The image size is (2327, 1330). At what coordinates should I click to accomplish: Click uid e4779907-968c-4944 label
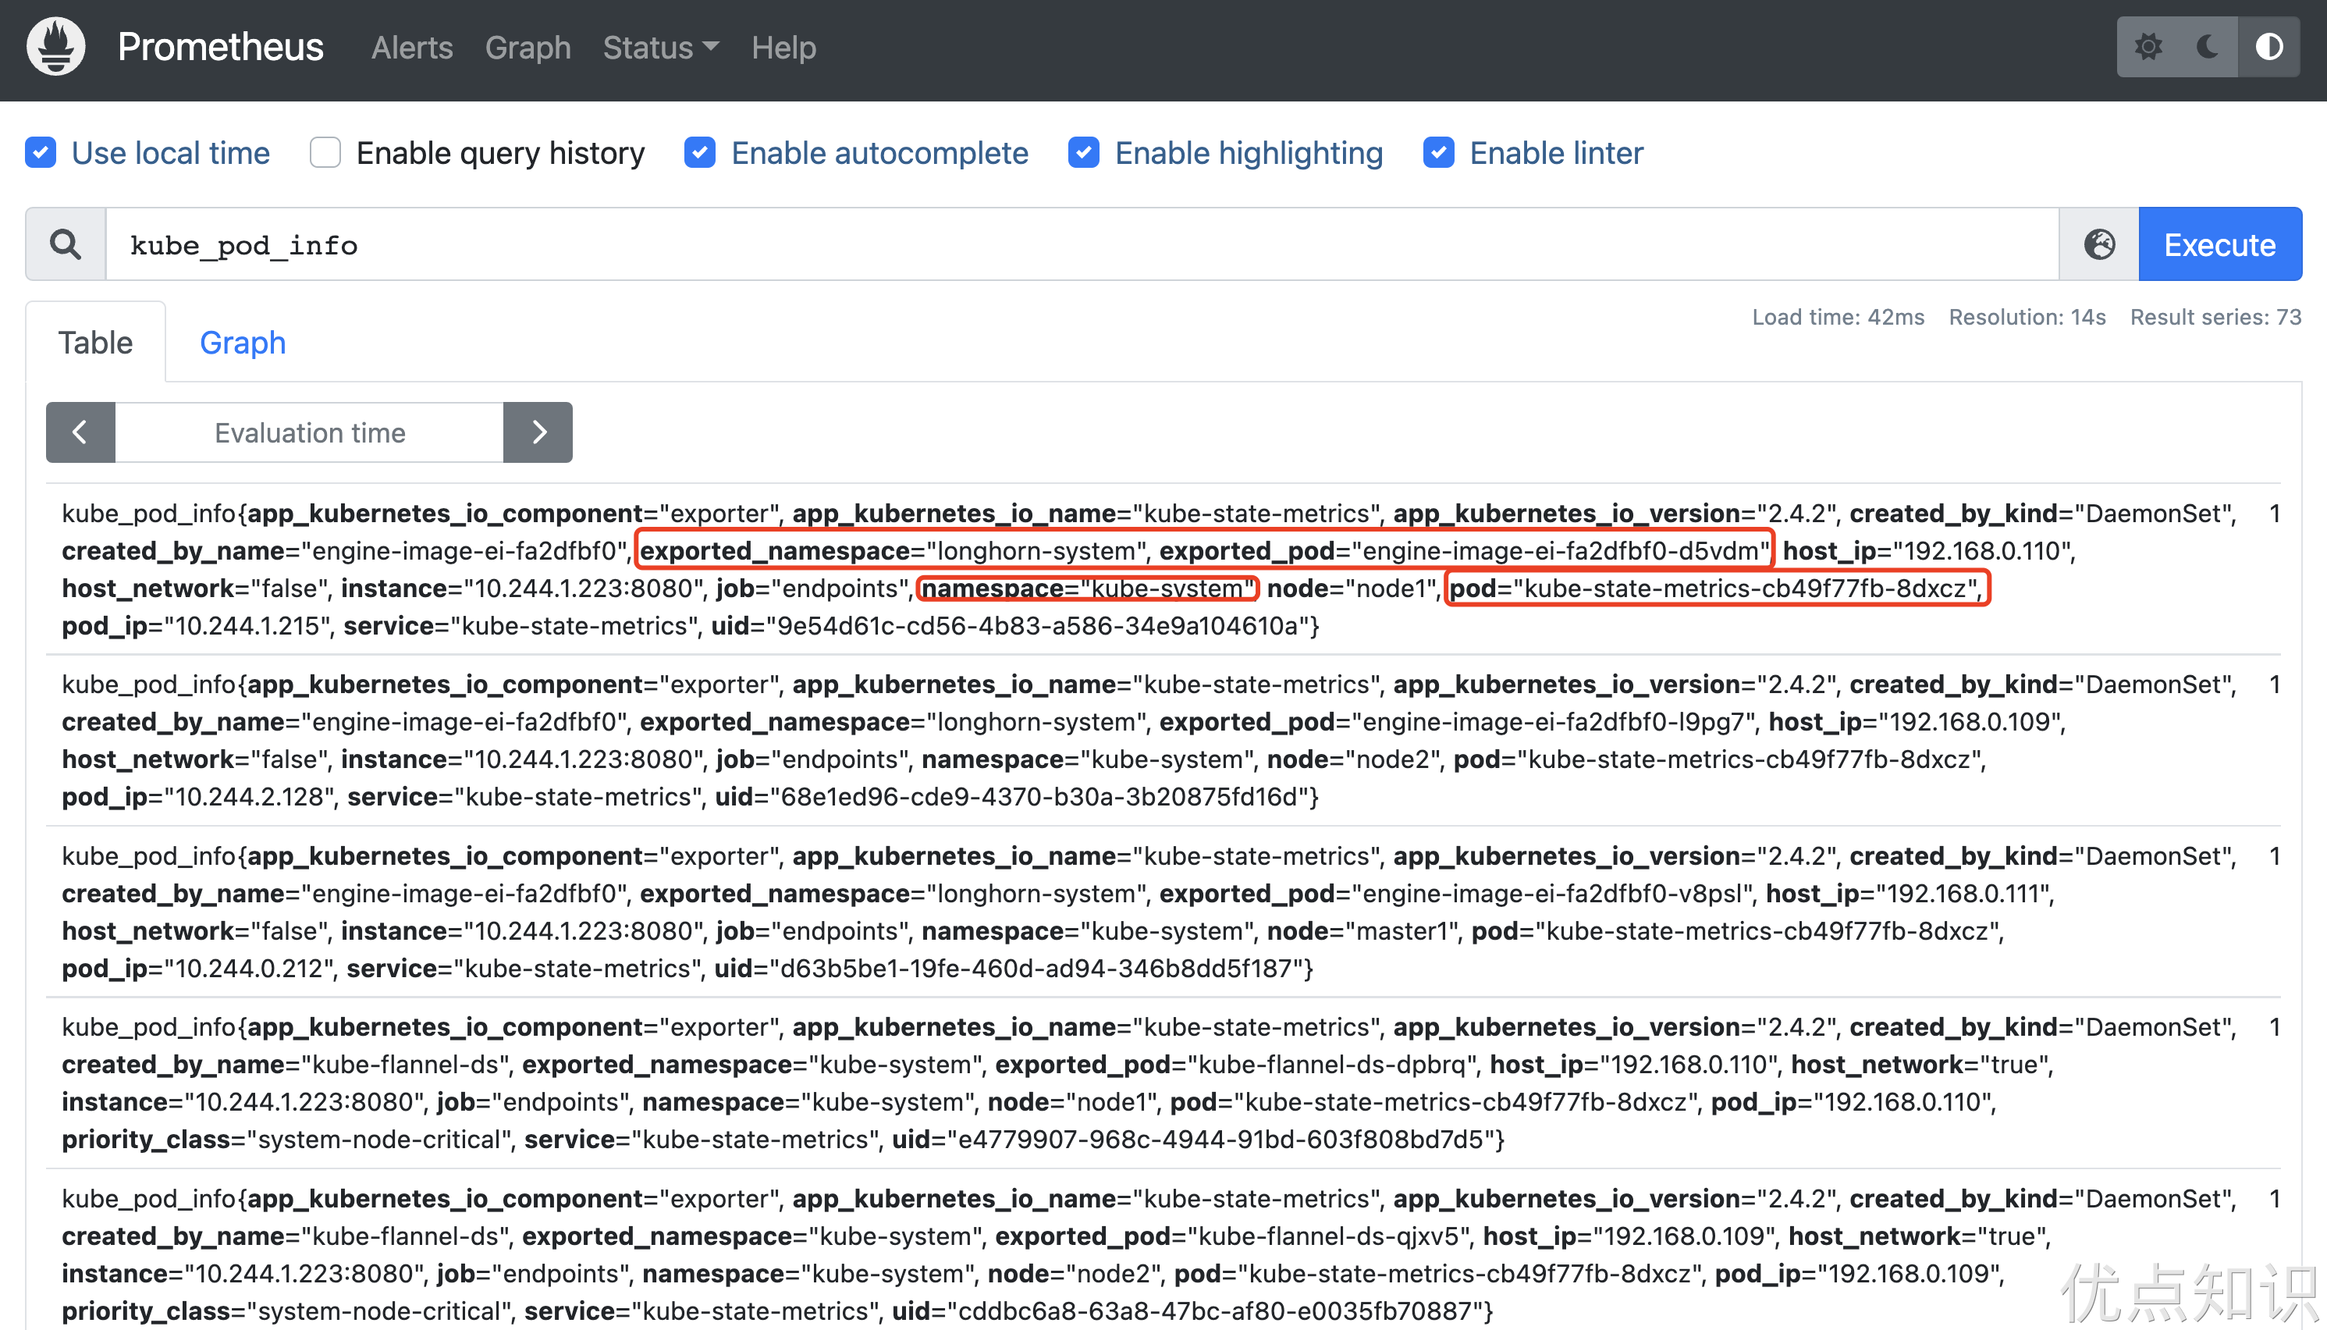pyautogui.click(x=1194, y=1139)
